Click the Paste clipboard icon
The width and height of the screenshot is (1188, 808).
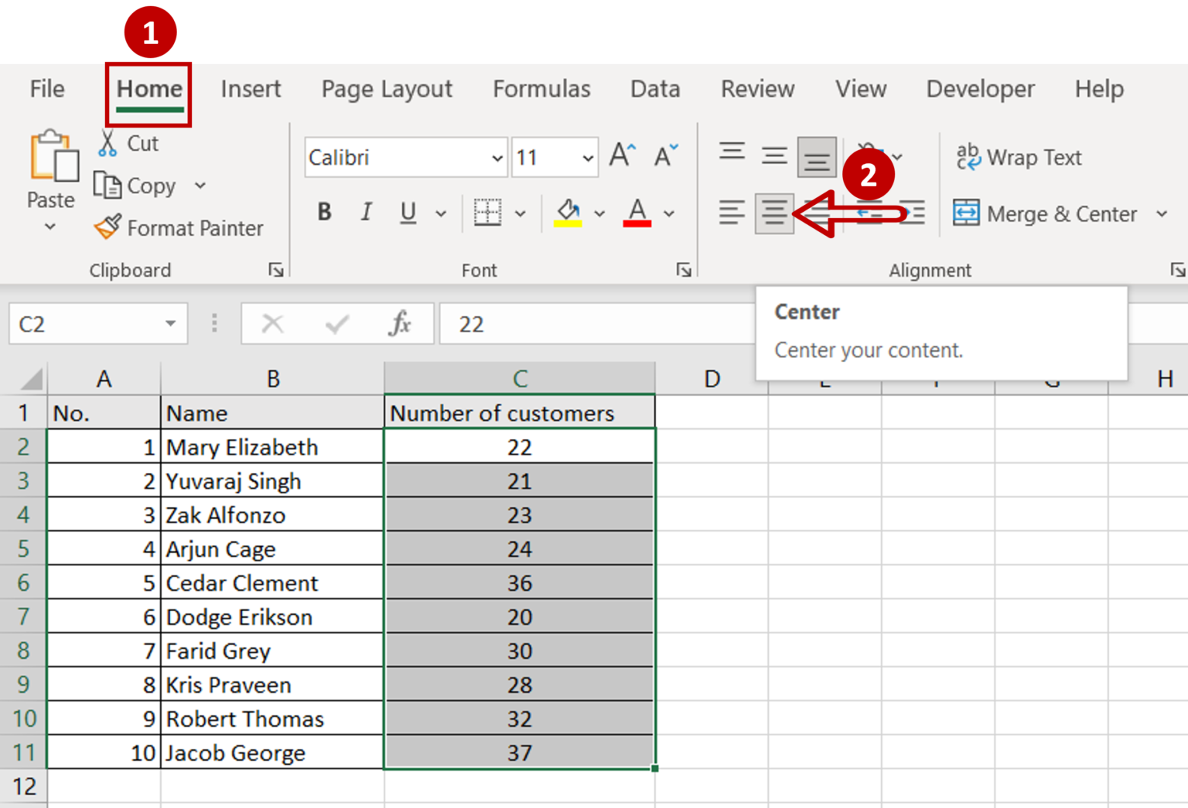pos(53,157)
